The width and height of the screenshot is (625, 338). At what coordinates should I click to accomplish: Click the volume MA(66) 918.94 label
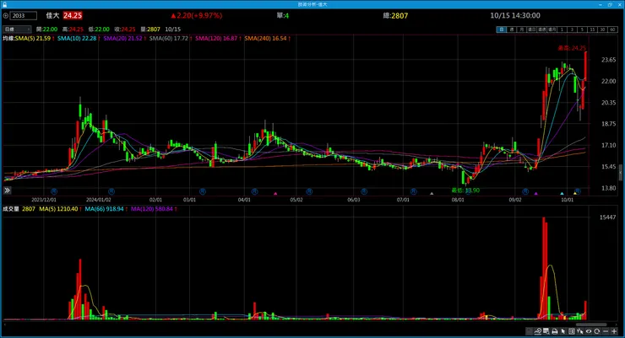[104, 209]
